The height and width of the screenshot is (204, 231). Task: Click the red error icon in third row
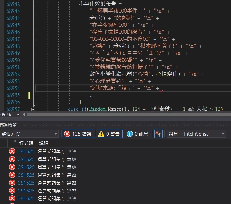12,167
